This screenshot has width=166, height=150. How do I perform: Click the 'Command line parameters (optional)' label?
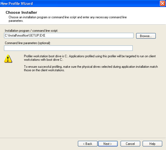pos(28,43)
